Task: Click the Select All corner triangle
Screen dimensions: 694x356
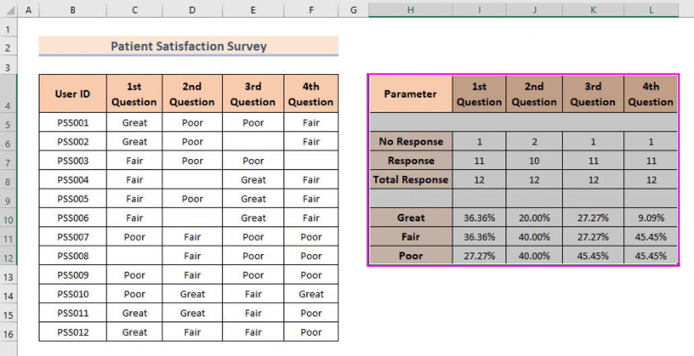Action: (x=9, y=9)
